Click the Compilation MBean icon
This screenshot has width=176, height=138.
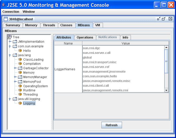[x=20, y=64]
